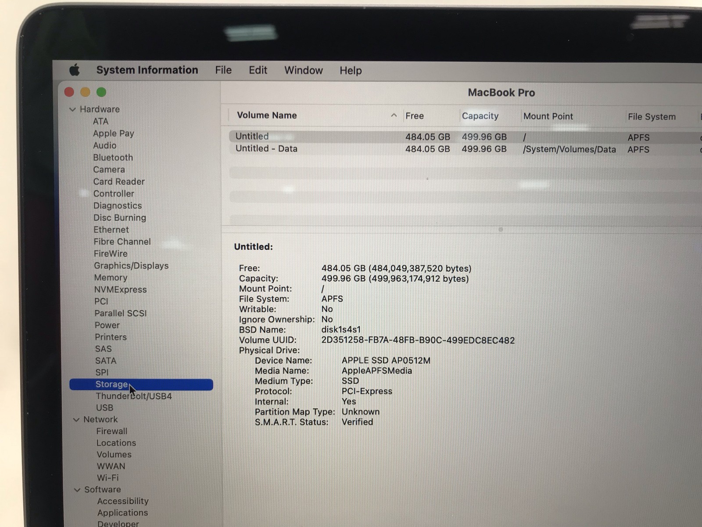This screenshot has width=702, height=527.
Task: Select Card Reader in the sidebar
Action: pos(119,181)
